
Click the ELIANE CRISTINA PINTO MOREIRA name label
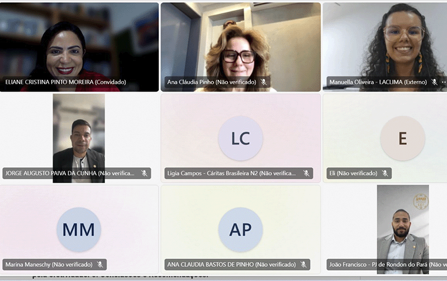(x=65, y=82)
